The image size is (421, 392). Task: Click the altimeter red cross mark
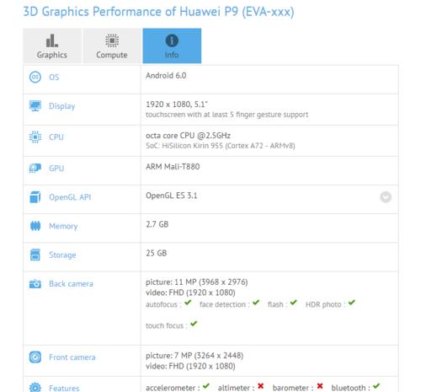click(261, 386)
